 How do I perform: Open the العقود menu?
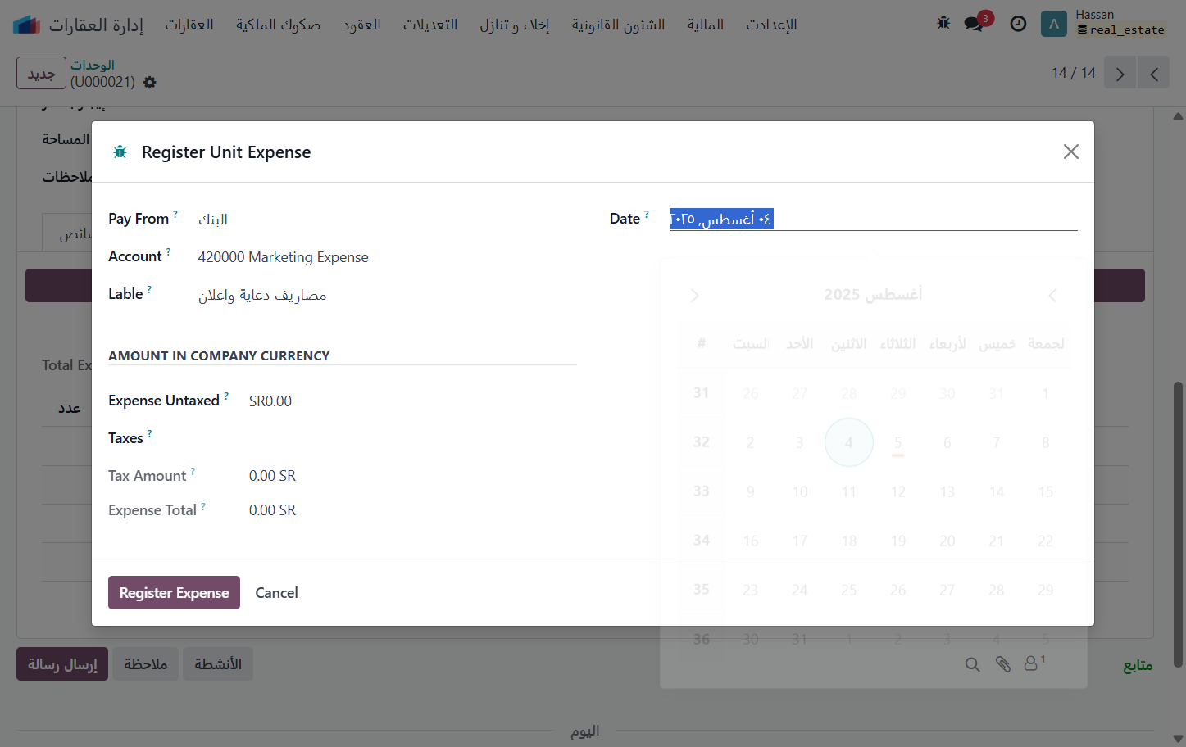coord(361,25)
